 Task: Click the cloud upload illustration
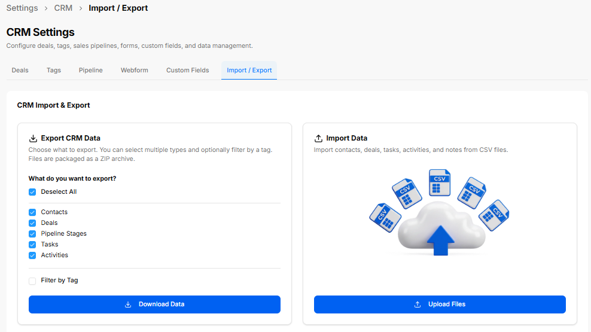click(x=440, y=213)
